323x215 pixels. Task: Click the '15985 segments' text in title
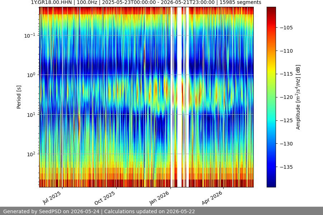tap(240, 3)
